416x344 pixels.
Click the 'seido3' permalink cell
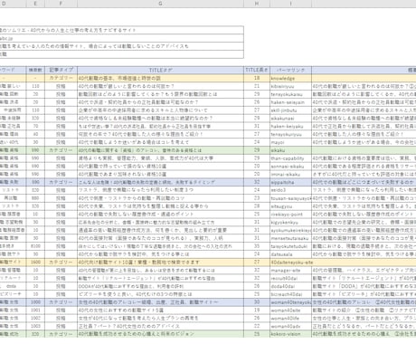(291, 190)
